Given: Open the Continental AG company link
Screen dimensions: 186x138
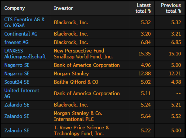Looking at the screenshot, I should point(21,34).
